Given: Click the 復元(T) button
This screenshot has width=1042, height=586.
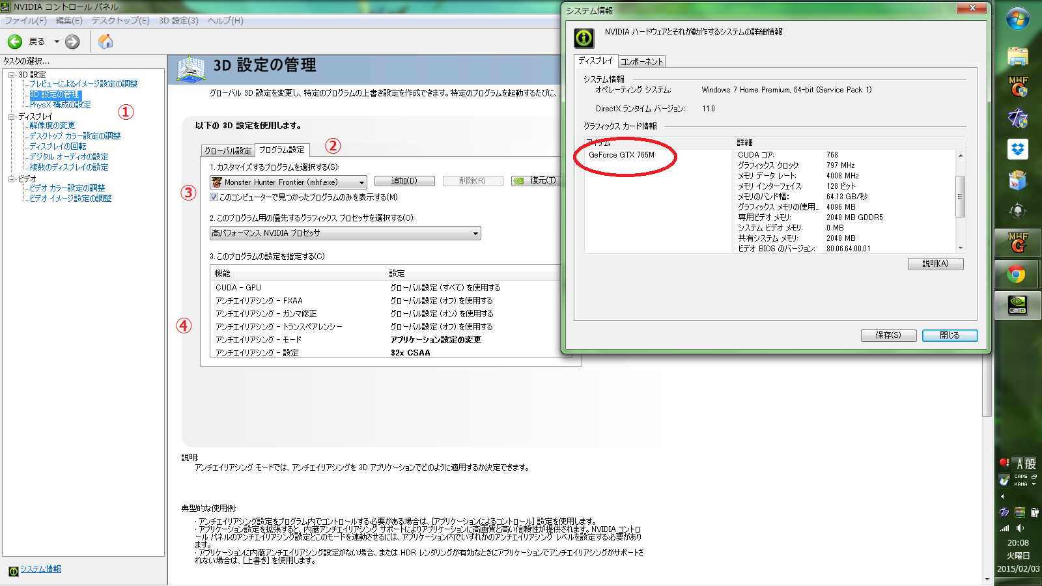Looking at the screenshot, I should pos(537,181).
